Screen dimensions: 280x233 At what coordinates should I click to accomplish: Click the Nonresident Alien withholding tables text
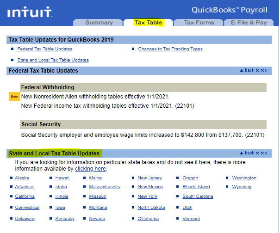(95, 97)
